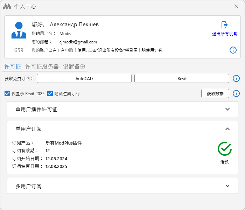Click the ModPlus logo in title bar

coord(7,6)
